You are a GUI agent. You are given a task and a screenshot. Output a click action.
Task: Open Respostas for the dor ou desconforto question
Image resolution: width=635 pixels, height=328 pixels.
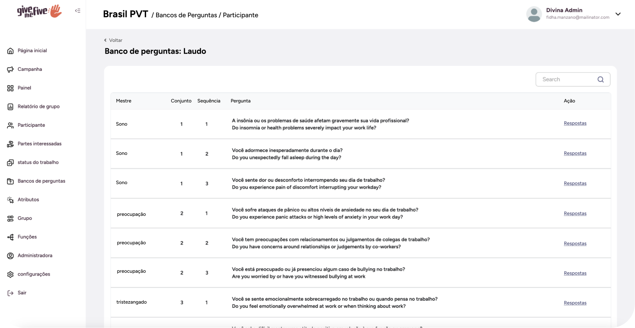click(575, 183)
